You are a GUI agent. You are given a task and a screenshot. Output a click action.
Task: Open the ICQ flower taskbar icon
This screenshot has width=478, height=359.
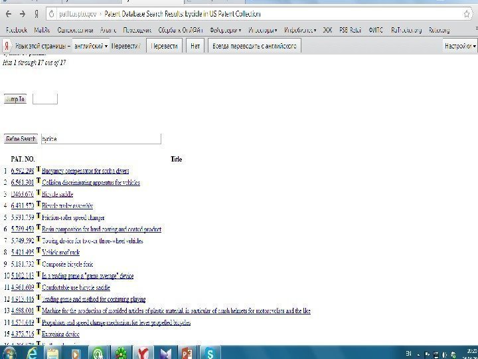(121, 353)
